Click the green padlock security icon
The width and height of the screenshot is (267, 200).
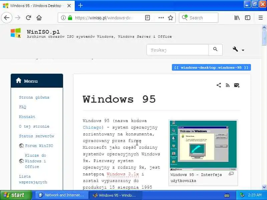point(70,18)
